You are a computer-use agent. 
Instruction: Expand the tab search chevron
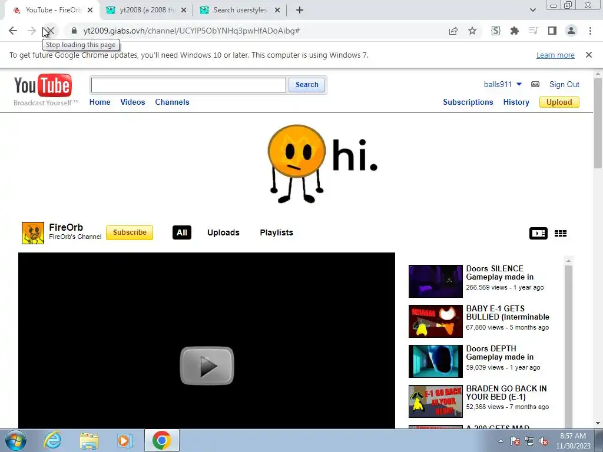532,10
